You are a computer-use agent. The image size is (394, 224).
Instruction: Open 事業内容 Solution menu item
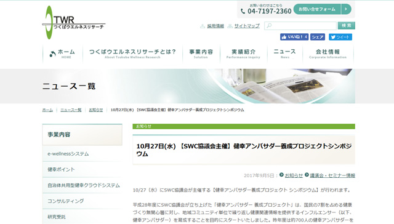(x=201, y=54)
